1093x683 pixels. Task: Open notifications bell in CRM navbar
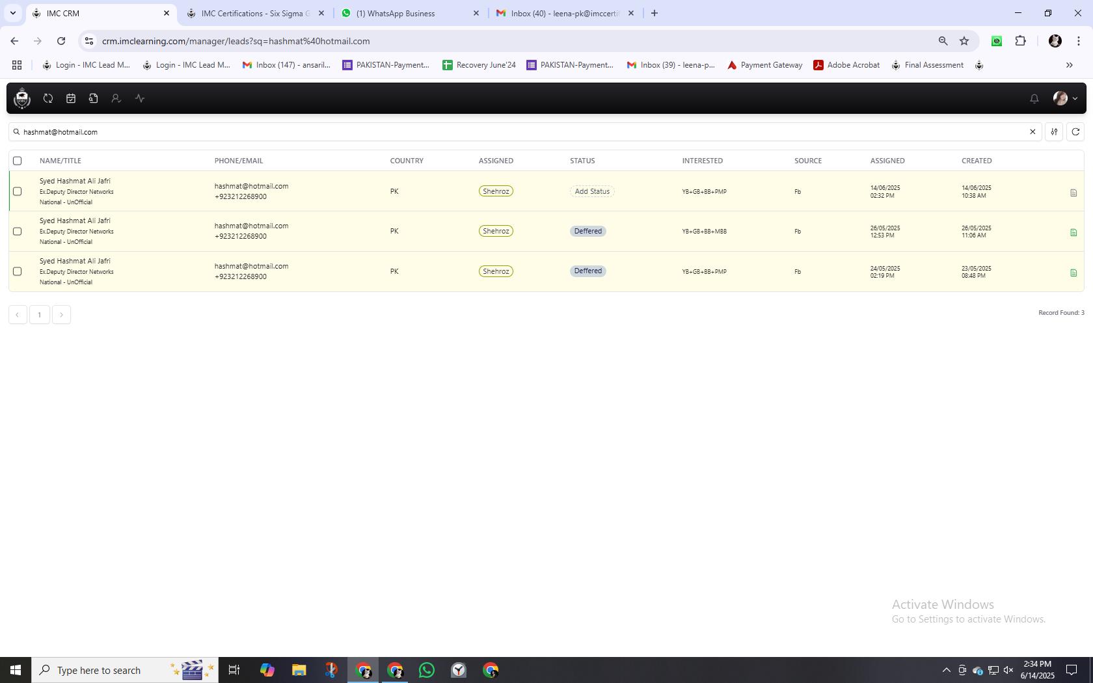(x=1034, y=98)
